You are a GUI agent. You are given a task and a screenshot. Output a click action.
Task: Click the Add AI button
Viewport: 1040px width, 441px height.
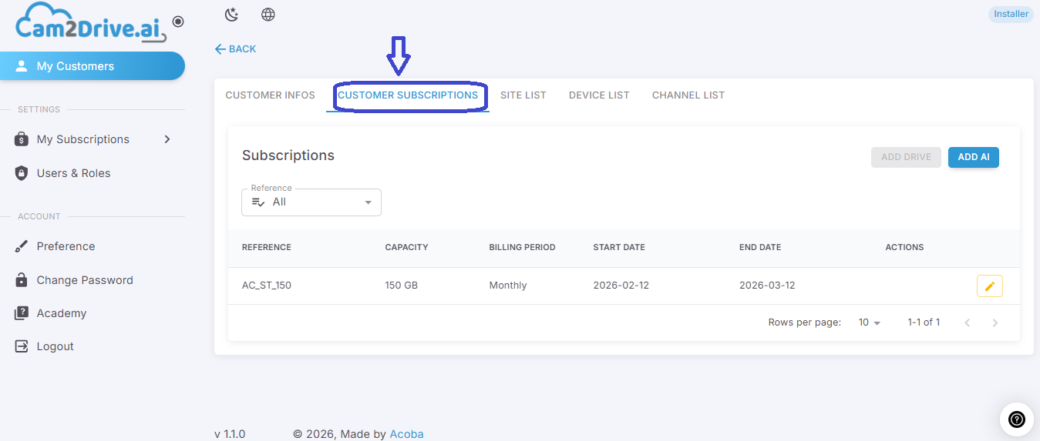974,157
